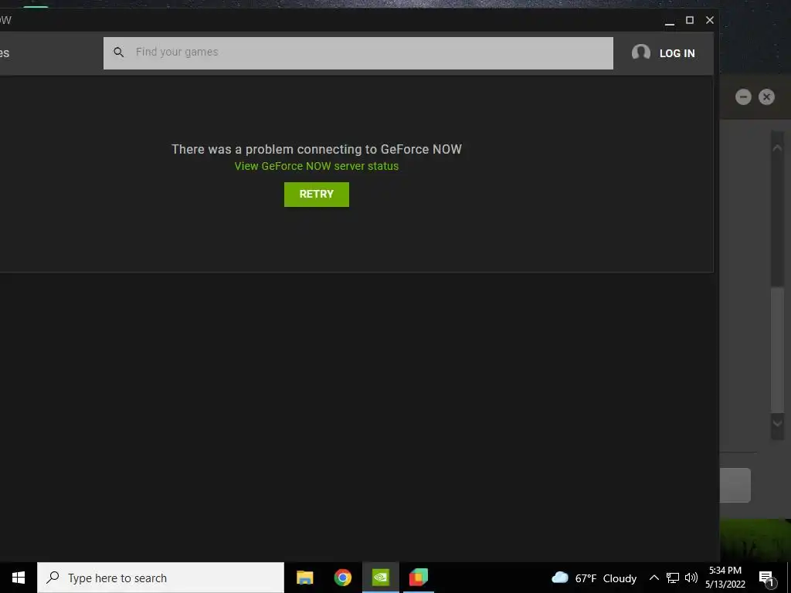
Task: Click the RETRY button
Action: coord(316,194)
